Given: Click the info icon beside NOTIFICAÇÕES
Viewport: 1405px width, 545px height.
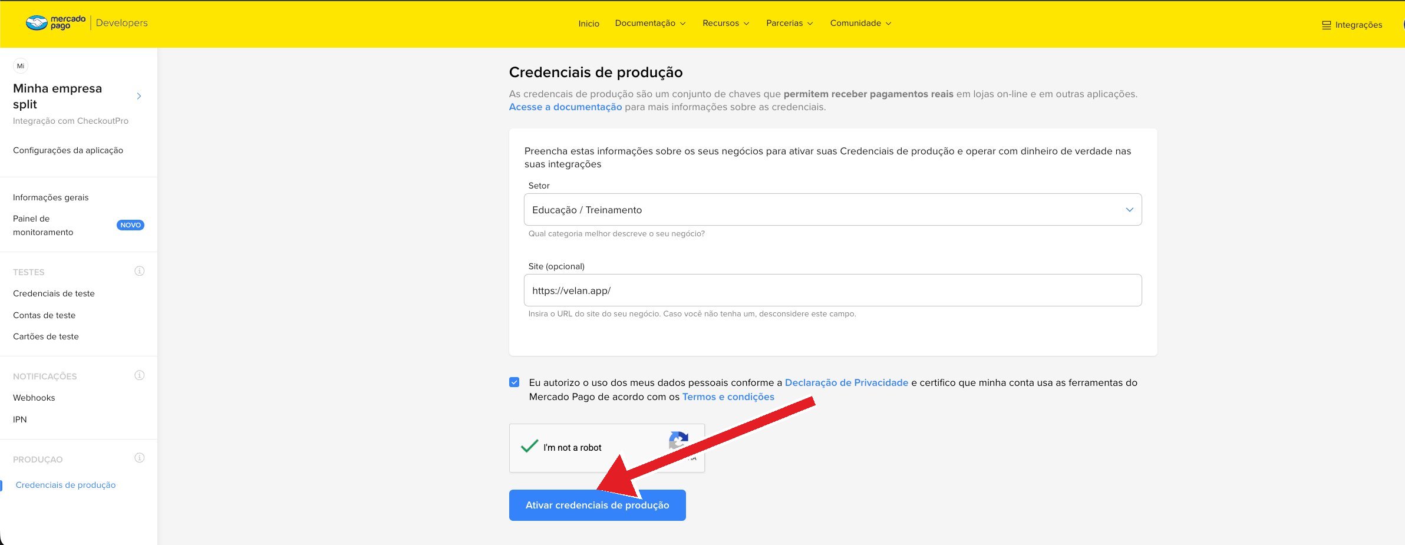Looking at the screenshot, I should (140, 375).
